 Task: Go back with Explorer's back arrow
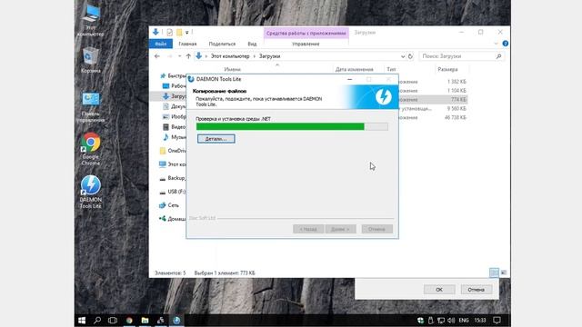tap(157, 56)
